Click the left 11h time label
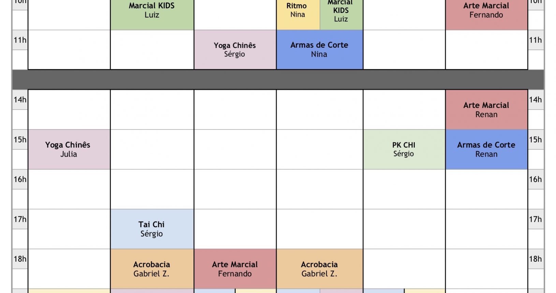 [20, 40]
